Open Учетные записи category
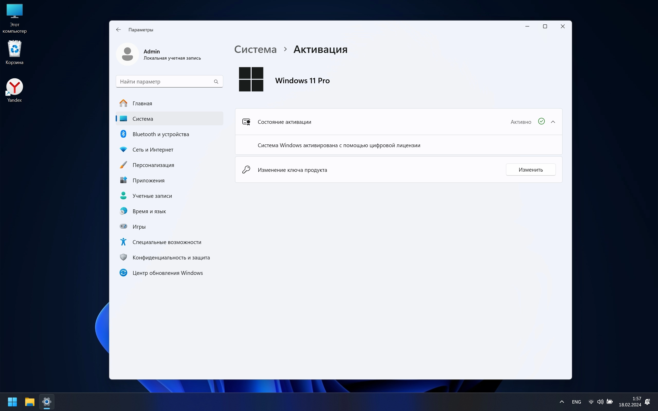 152,196
